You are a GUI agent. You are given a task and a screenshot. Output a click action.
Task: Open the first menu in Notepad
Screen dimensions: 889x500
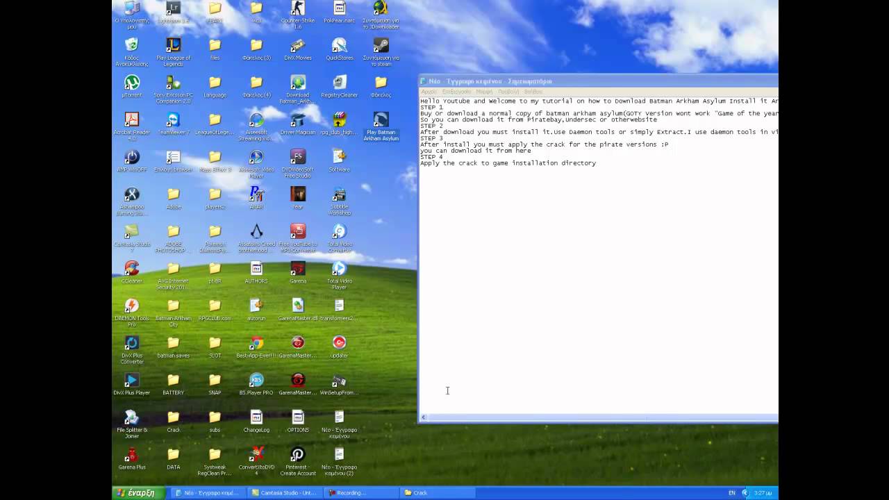click(x=429, y=92)
